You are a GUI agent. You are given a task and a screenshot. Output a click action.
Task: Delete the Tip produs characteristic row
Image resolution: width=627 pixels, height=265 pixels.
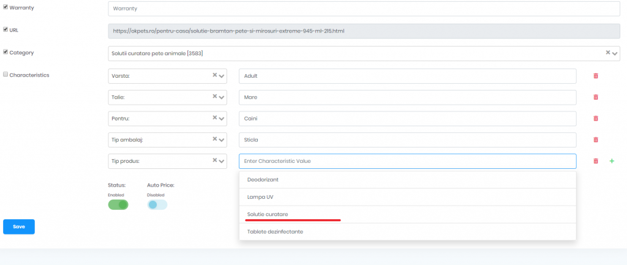(x=595, y=161)
